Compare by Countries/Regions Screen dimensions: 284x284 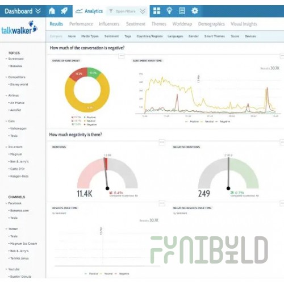149,36
